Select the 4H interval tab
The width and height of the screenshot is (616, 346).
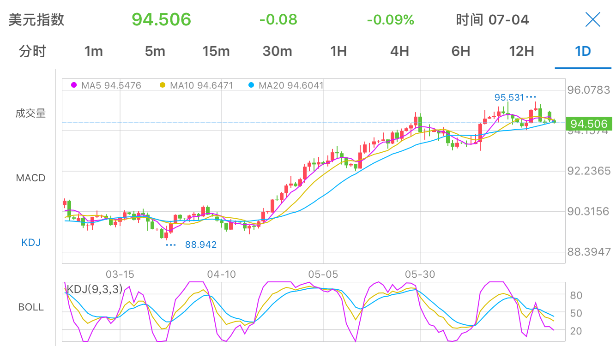(x=399, y=51)
